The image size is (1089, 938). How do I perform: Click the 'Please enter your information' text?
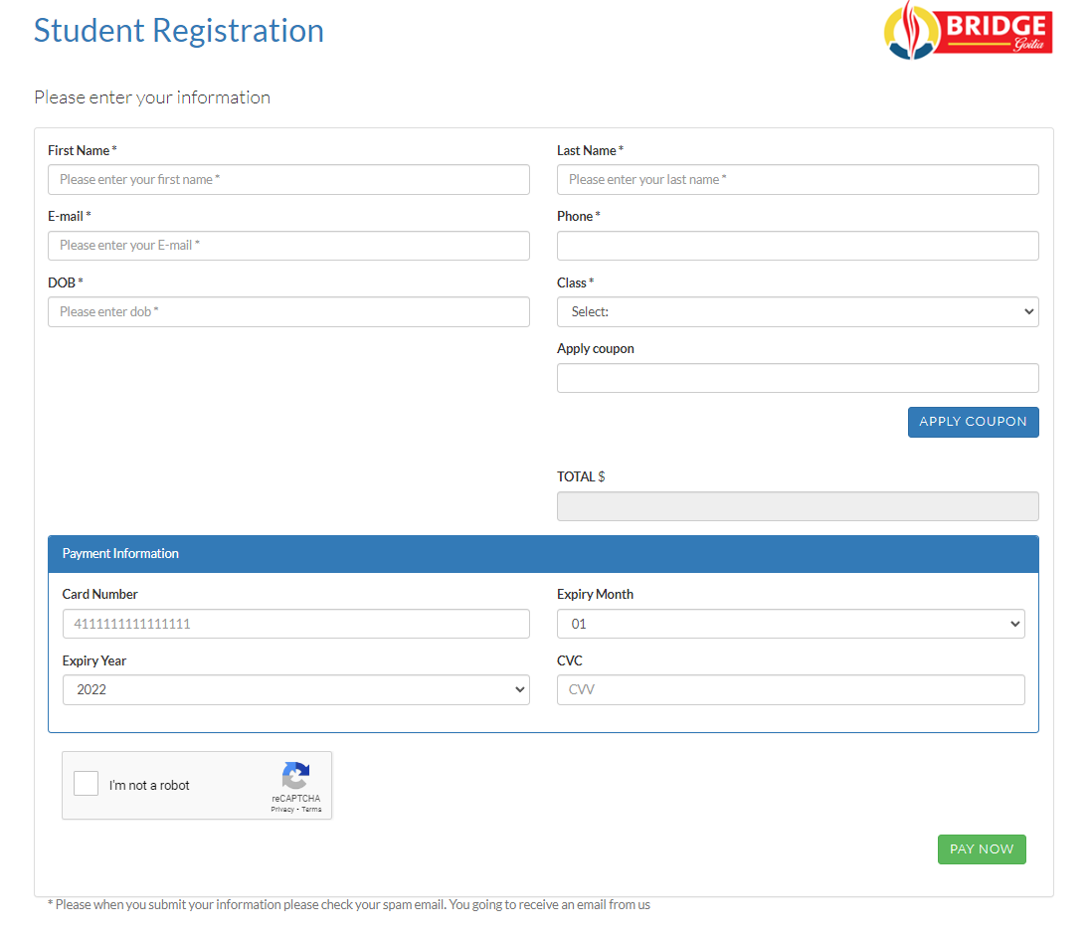point(152,97)
